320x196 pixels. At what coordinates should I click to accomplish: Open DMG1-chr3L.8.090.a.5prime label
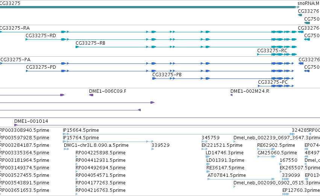[x=96, y=145]
